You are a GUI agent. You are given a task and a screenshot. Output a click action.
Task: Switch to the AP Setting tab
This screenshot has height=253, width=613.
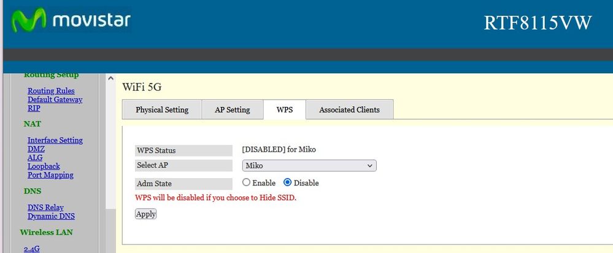point(232,110)
